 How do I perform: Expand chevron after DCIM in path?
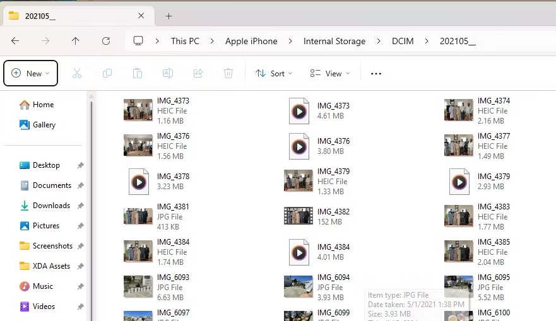(427, 41)
